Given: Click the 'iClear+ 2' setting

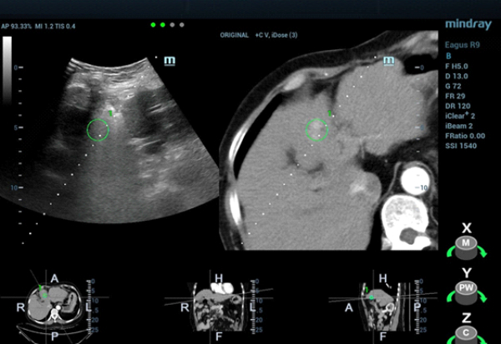Looking at the screenshot, I should [460, 116].
